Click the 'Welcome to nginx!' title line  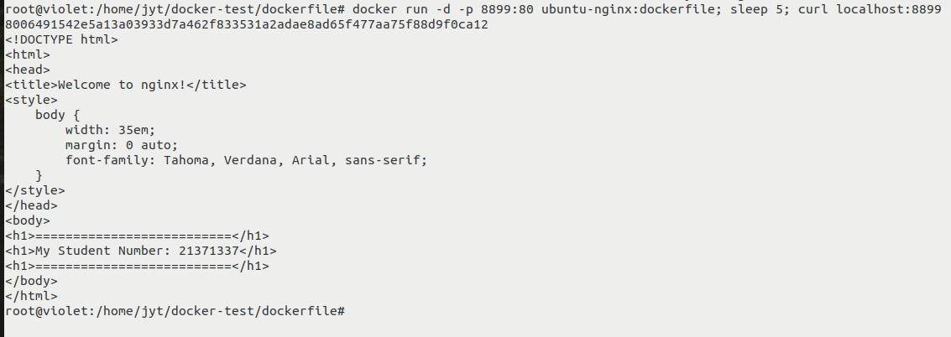pyautogui.click(x=126, y=85)
